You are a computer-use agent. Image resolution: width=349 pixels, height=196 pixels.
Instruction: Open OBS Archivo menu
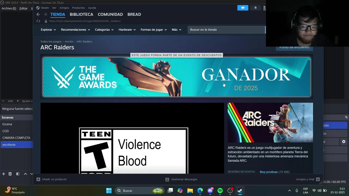coord(9,8)
